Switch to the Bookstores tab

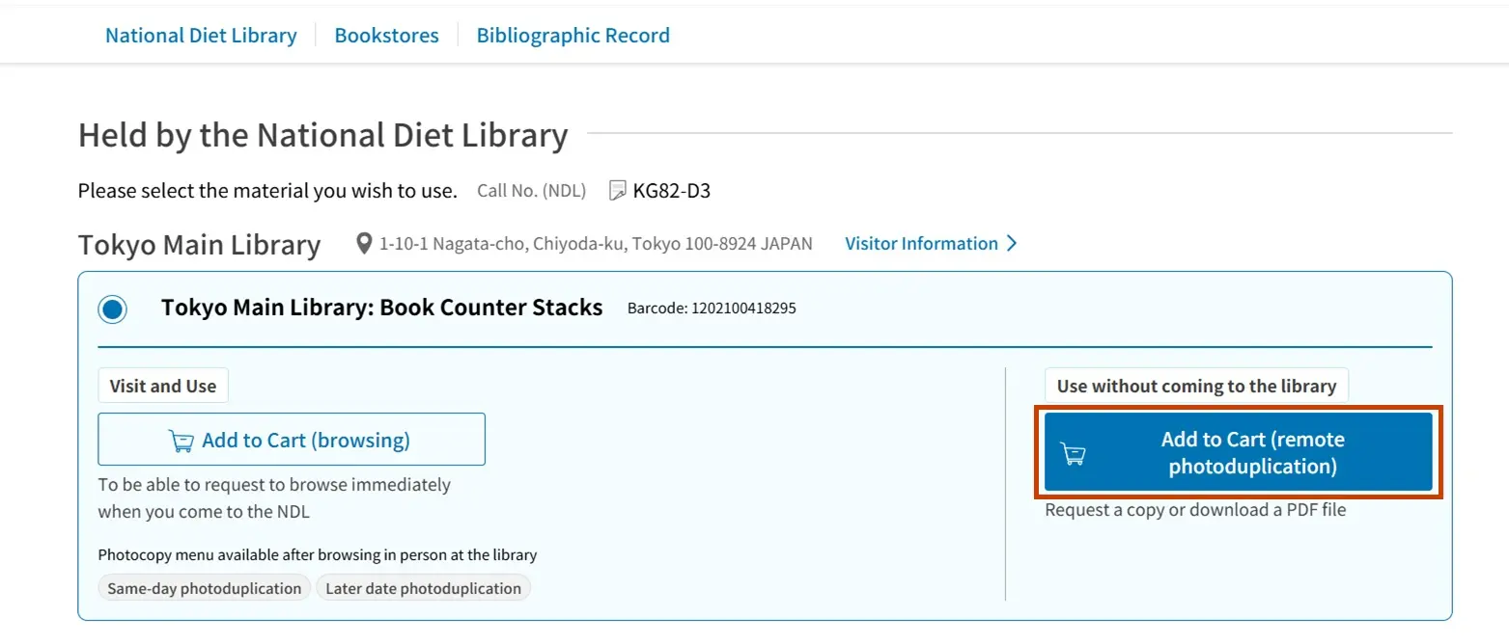coord(386,36)
